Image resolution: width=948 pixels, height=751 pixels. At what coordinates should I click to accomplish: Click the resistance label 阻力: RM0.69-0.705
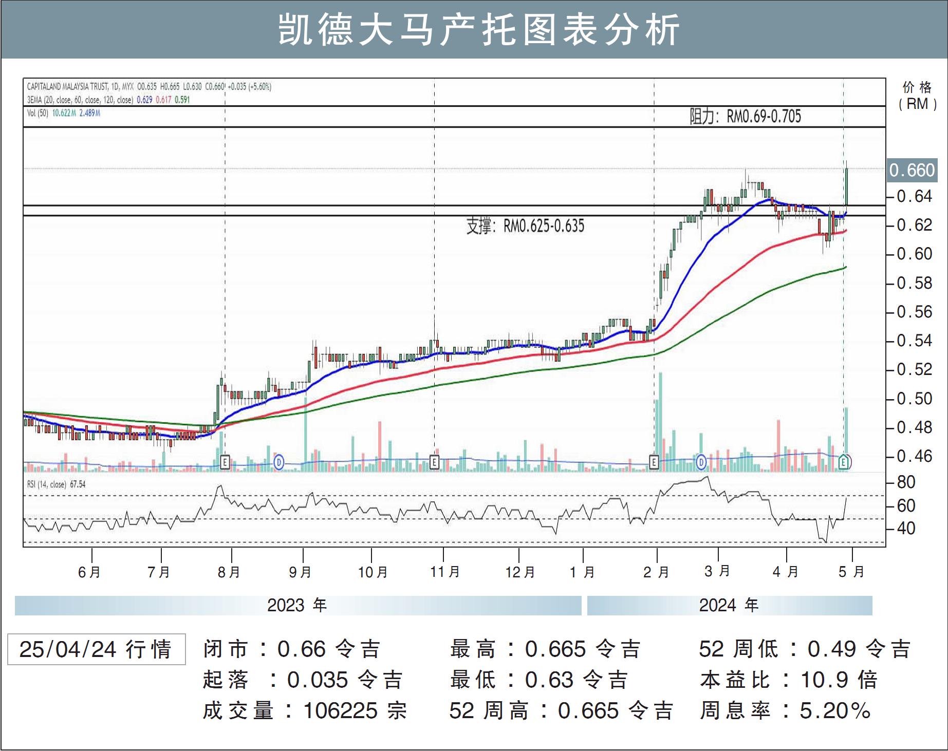[746, 117]
